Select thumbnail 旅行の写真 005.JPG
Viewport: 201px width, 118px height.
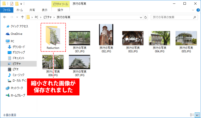186,38
